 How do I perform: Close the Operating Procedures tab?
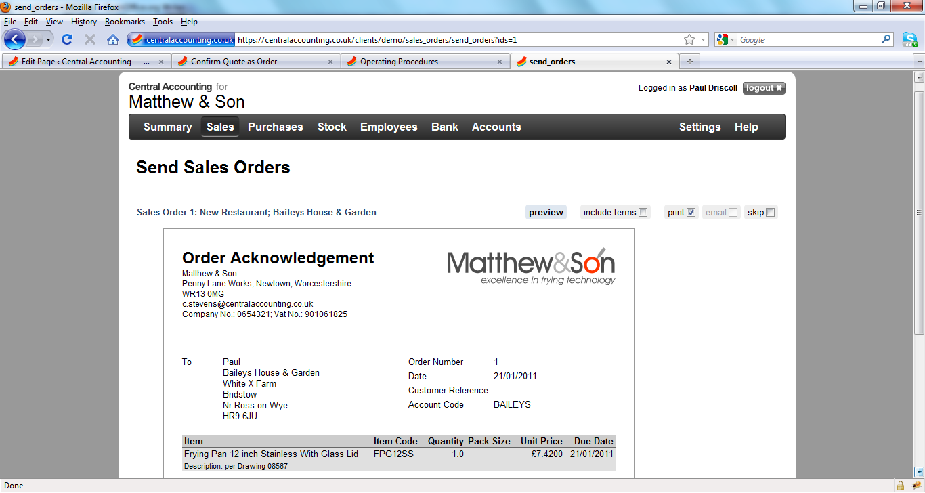tap(500, 62)
